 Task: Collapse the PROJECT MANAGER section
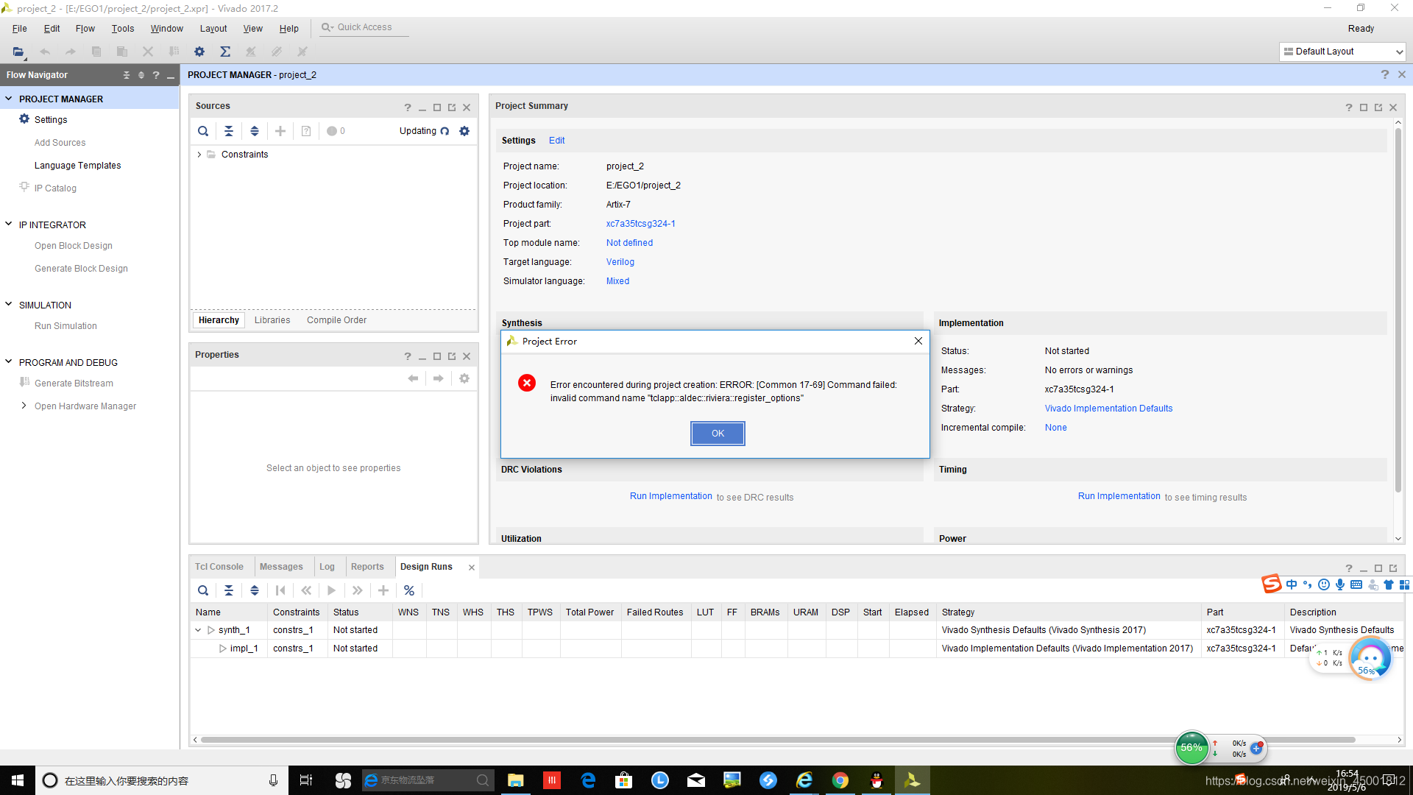[9, 99]
